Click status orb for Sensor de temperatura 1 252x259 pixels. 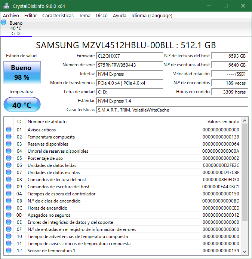[x=9, y=251]
